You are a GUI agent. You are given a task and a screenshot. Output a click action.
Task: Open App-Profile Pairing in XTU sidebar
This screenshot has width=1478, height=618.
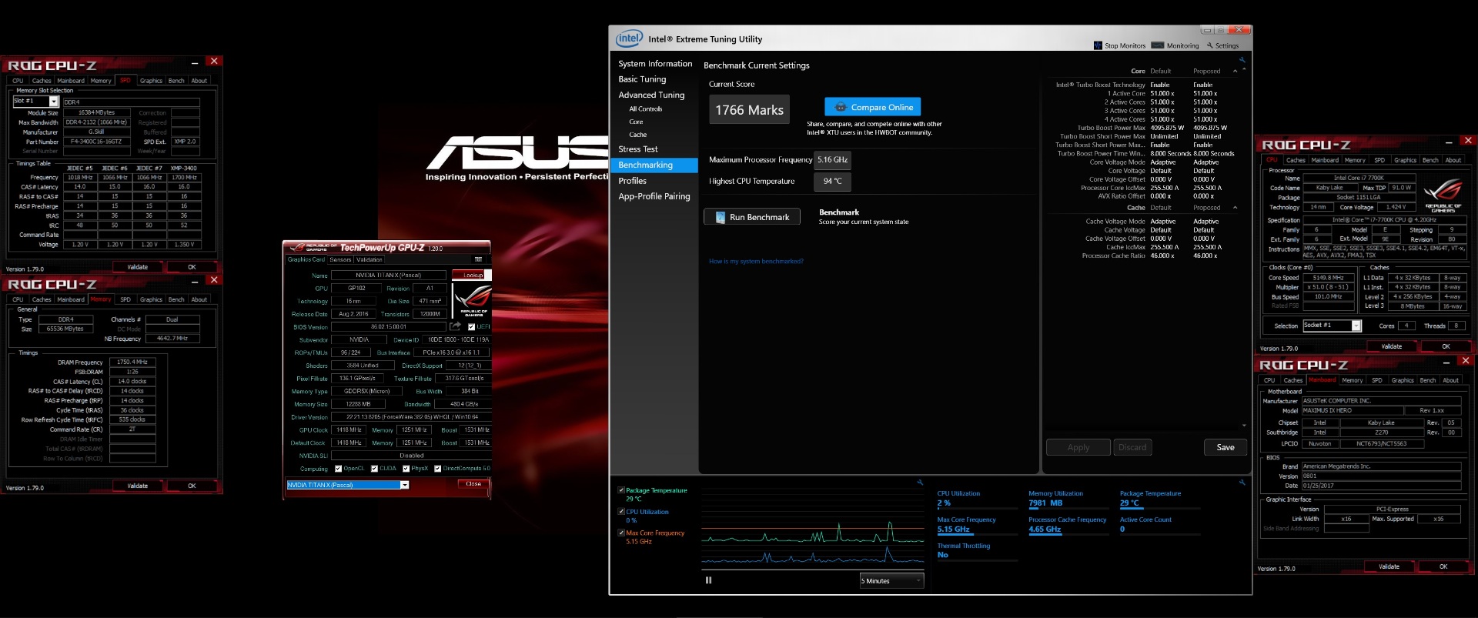pyautogui.click(x=654, y=196)
